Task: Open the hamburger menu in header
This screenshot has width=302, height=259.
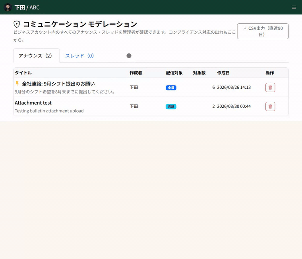Action: pos(294,7)
